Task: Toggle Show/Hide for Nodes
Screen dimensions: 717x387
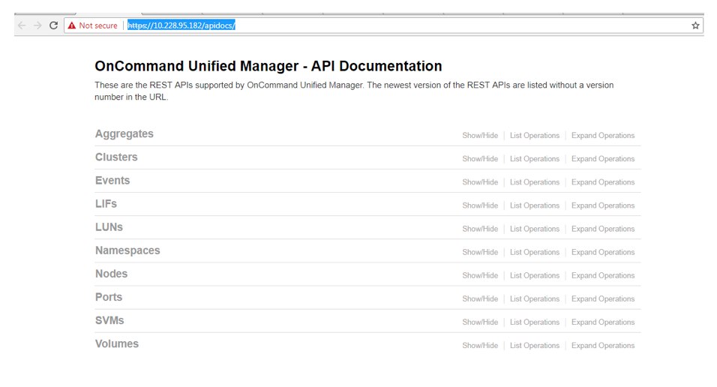Action: click(480, 275)
